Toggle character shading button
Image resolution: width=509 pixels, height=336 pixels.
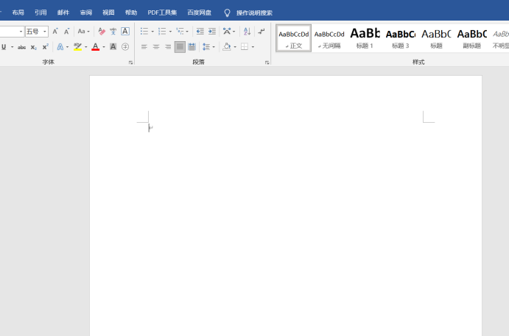coord(113,47)
